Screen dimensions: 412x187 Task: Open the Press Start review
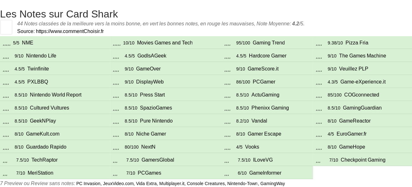[166, 95]
